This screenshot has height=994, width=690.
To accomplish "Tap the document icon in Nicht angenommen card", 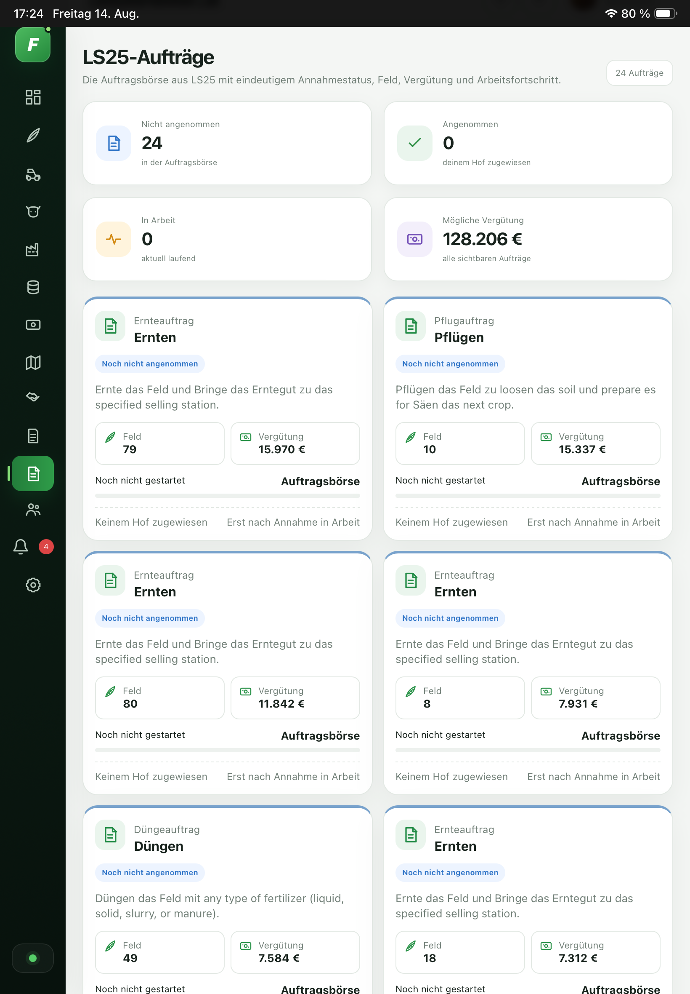I will (114, 143).
